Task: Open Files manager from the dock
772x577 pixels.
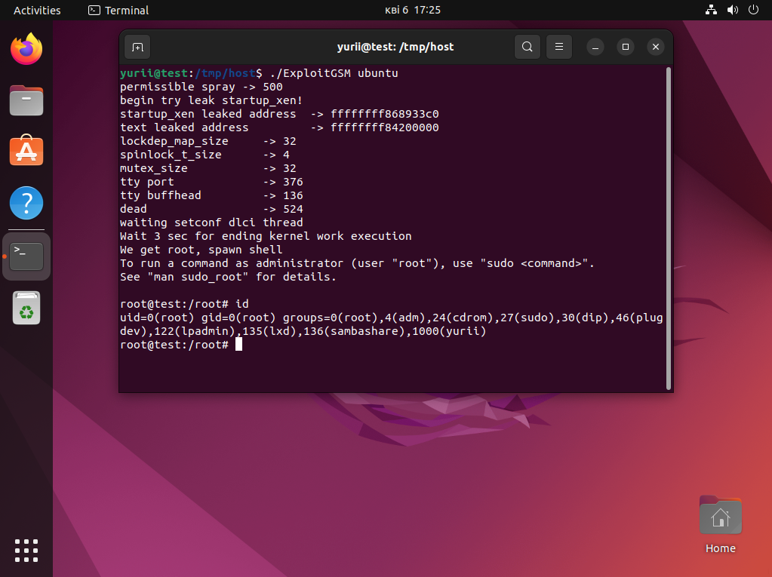Action: pyautogui.click(x=26, y=100)
